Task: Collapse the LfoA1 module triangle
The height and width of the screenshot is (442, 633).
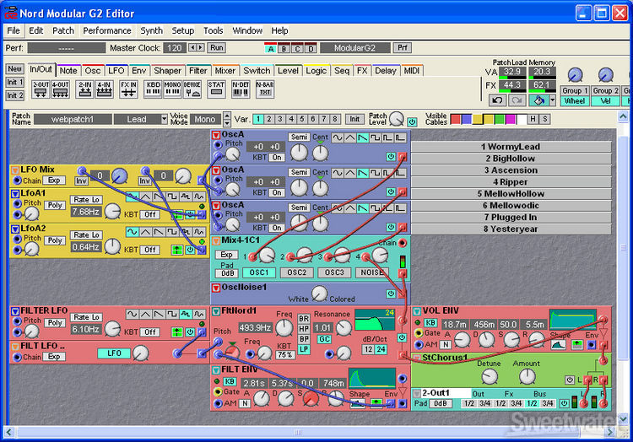Action: [x=15, y=194]
